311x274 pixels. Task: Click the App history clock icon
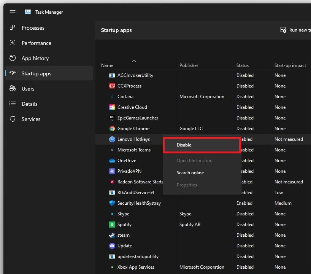pos(13,58)
